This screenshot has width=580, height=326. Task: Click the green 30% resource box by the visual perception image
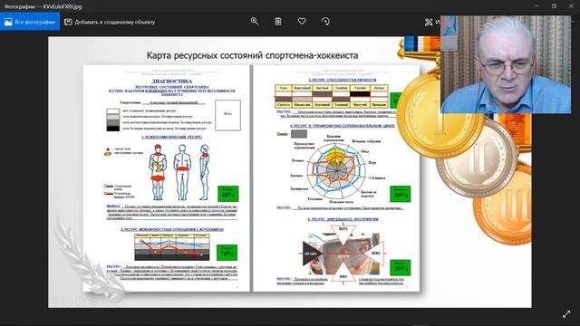401,268
